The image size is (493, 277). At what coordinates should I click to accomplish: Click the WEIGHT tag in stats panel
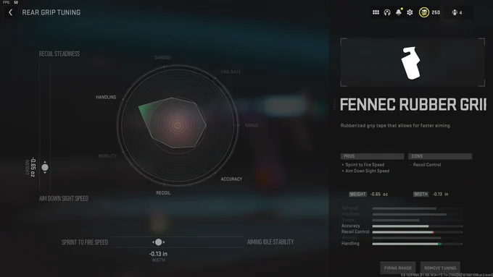[358, 194]
